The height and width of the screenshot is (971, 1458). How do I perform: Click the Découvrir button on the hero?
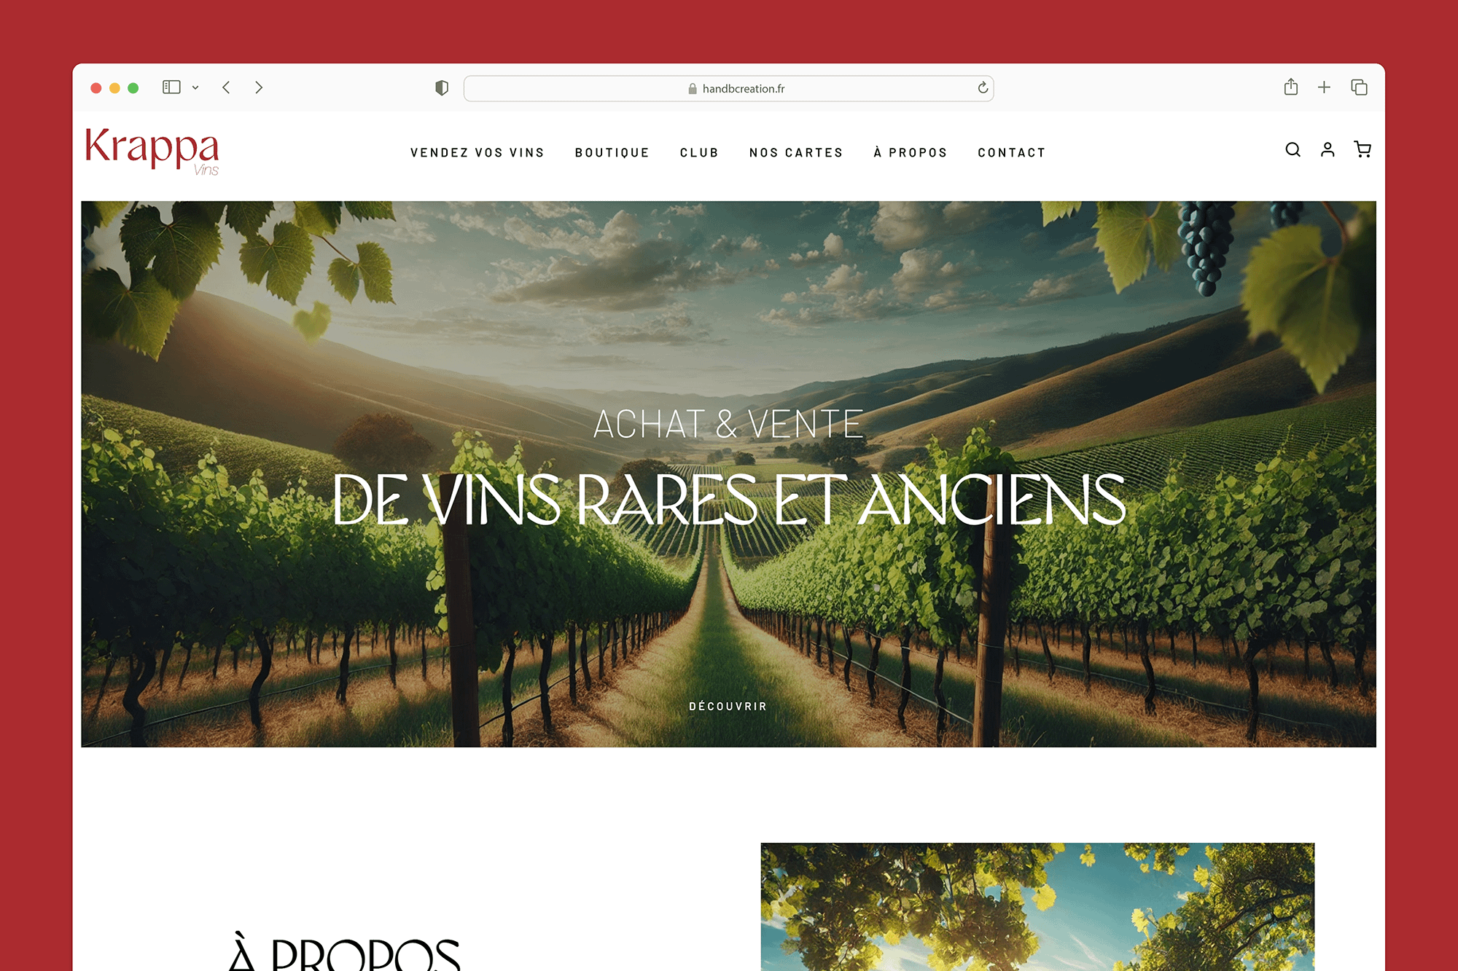coord(728,706)
